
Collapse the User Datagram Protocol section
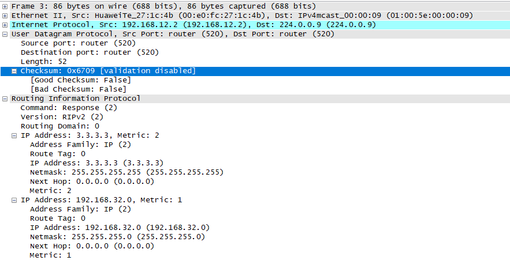pyautogui.click(x=5, y=34)
